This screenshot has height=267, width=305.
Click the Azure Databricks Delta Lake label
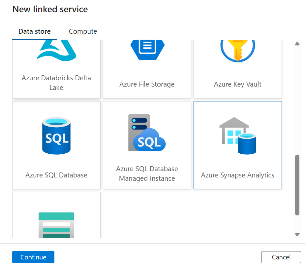click(56, 83)
